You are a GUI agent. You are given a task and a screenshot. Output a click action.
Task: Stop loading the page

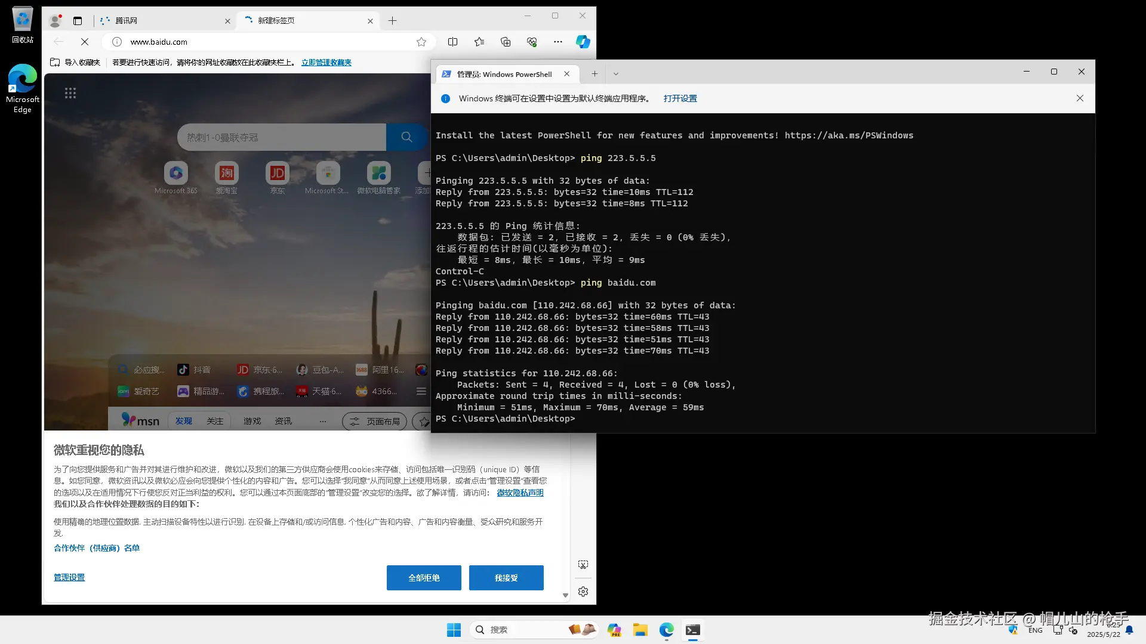(84, 42)
